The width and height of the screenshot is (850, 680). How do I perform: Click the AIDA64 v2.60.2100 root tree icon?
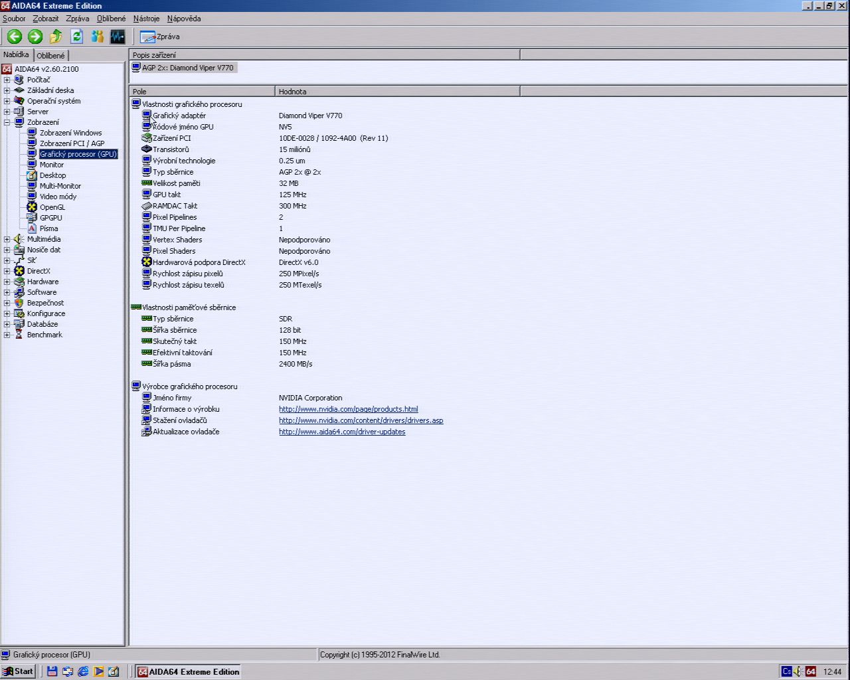[7, 69]
